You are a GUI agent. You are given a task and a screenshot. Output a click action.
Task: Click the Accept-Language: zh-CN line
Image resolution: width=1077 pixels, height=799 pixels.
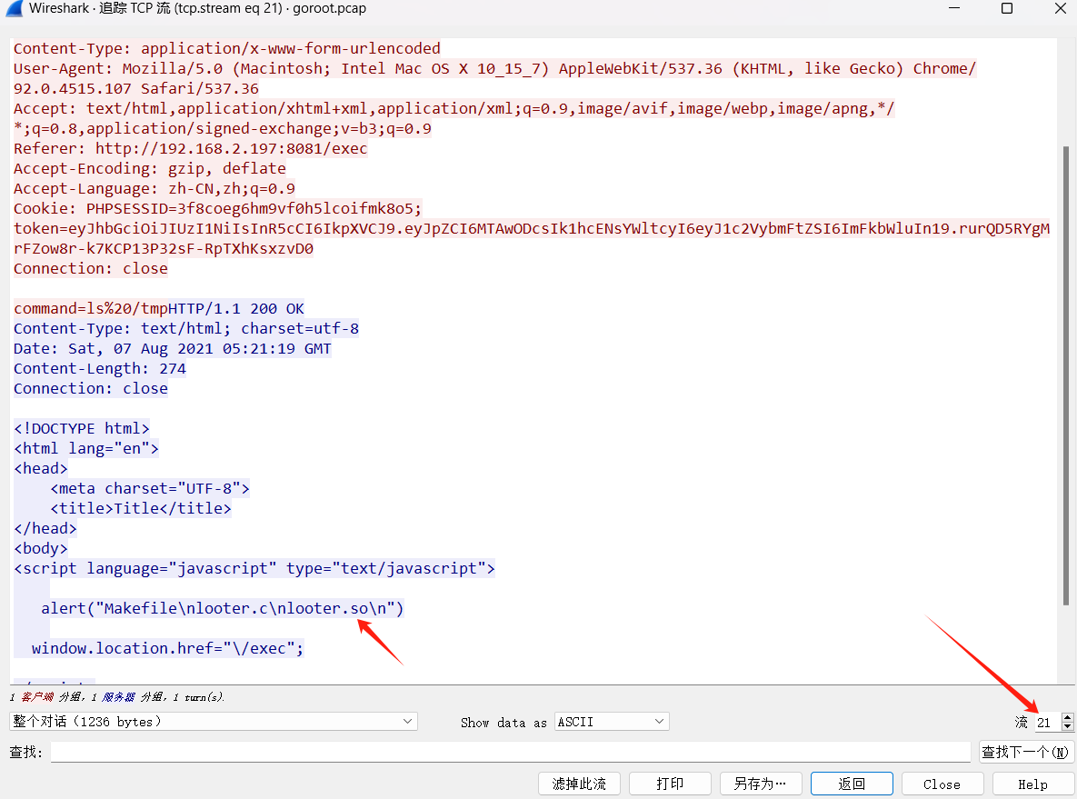click(155, 188)
